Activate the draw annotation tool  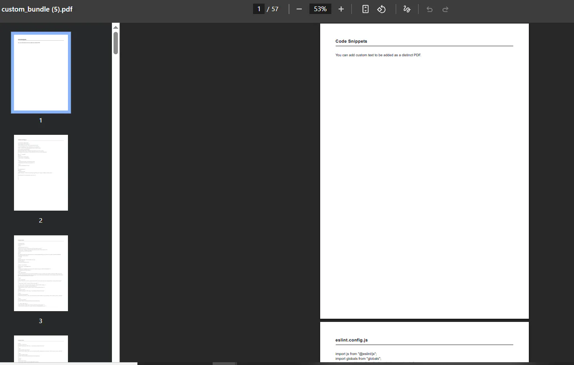[407, 9]
